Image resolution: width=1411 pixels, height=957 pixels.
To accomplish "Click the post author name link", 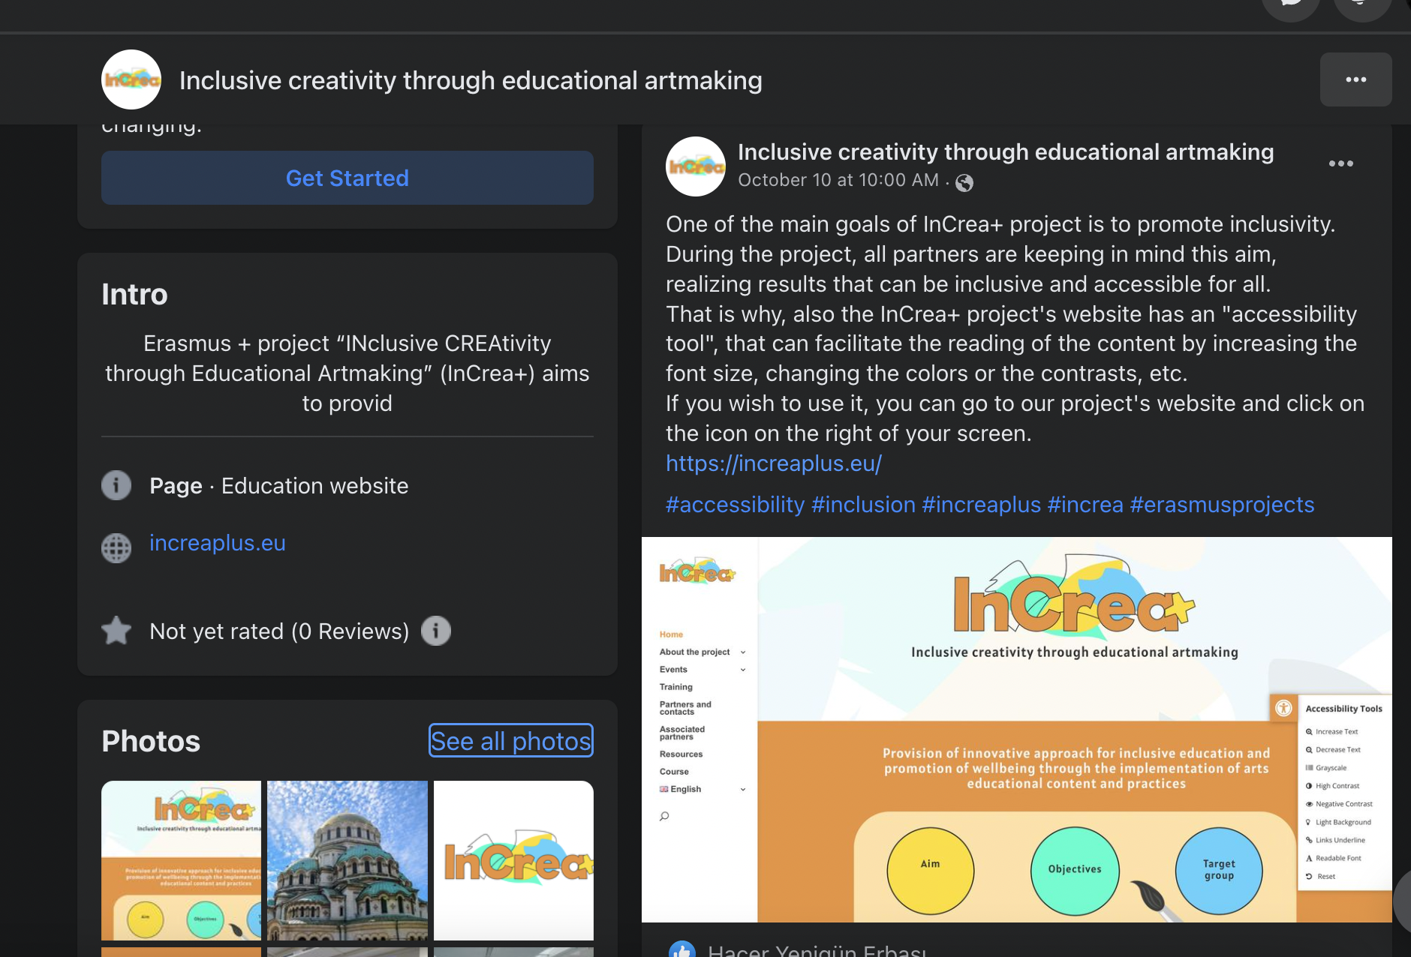I will pos(1006,152).
